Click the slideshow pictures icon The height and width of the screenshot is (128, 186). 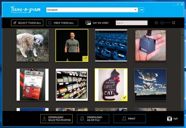tap(88, 23)
